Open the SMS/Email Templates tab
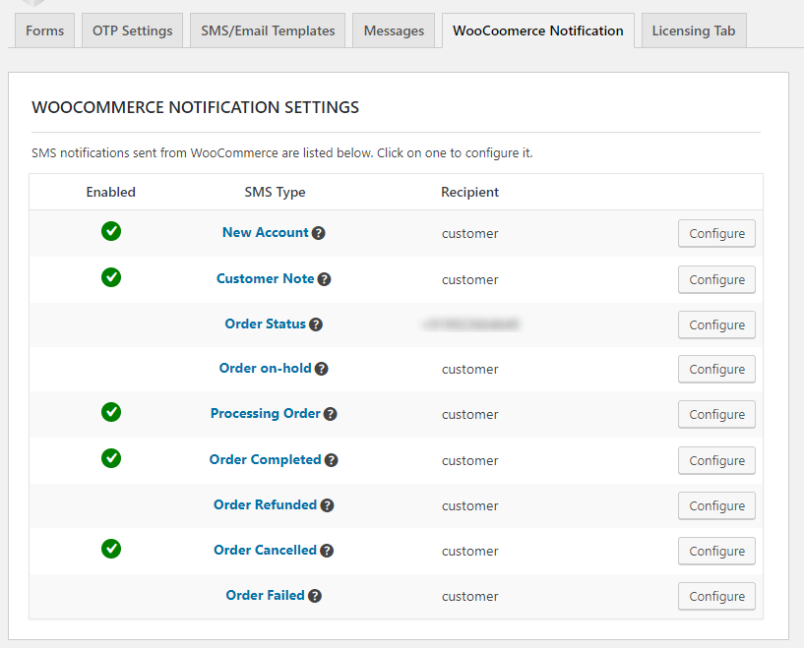This screenshot has width=804, height=648. coord(268,30)
